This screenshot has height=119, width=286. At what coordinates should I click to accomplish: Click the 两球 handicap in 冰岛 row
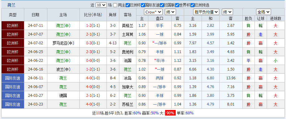pos(160,78)
